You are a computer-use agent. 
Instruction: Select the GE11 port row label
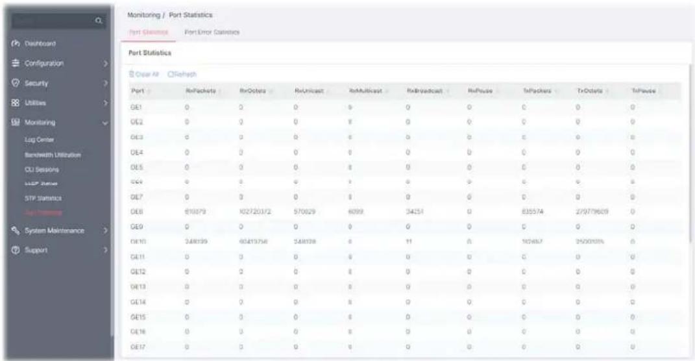click(138, 256)
